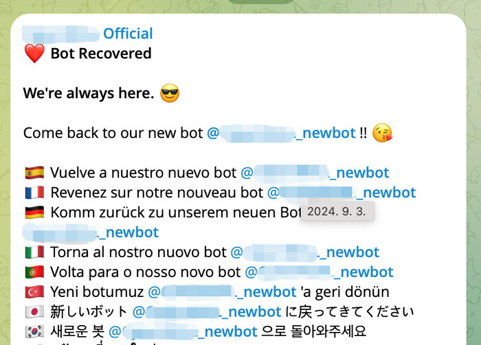Click the Bot Recovered heading text
Screen dimensions: 481x345
click(x=101, y=53)
